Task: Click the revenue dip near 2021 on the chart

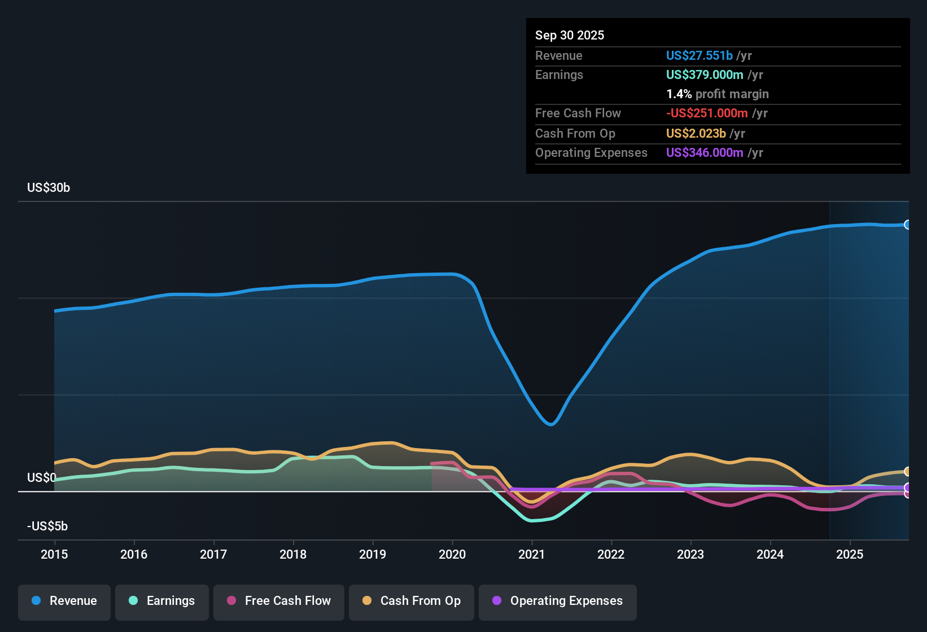Action: pos(552,424)
